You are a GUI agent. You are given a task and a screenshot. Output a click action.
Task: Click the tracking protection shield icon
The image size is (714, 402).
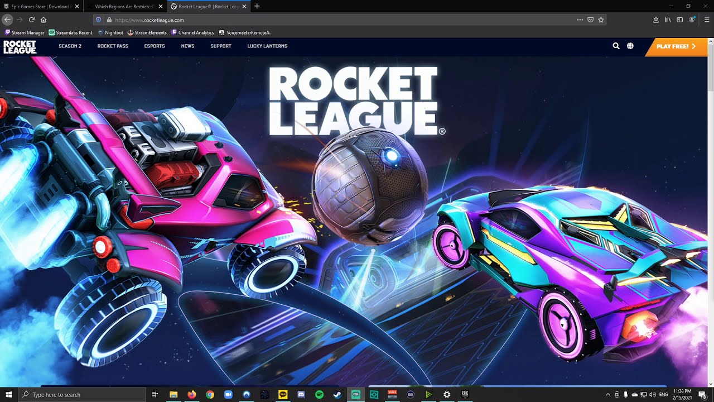pos(99,20)
